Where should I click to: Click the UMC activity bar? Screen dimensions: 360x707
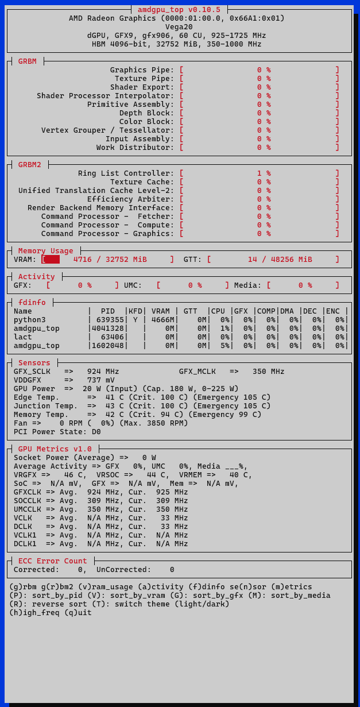click(x=193, y=285)
